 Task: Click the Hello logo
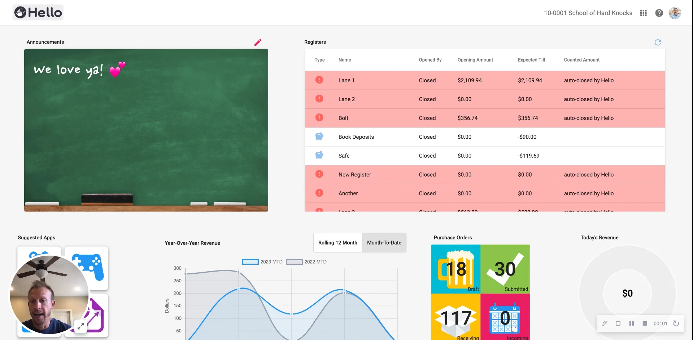38,13
